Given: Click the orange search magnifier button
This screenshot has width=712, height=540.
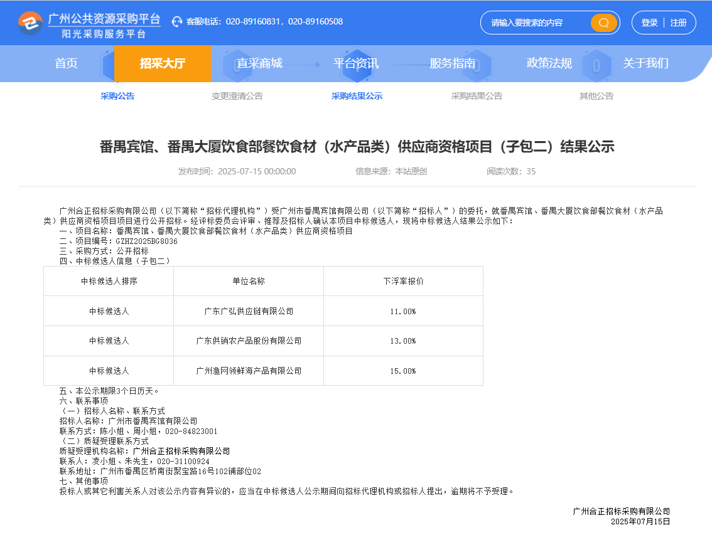Looking at the screenshot, I should tap(603, 23).
